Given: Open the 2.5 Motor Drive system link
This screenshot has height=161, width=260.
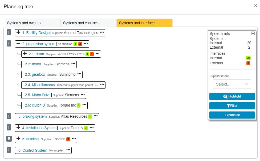Looking at the screenshot, I should click(x=38, y=95).
